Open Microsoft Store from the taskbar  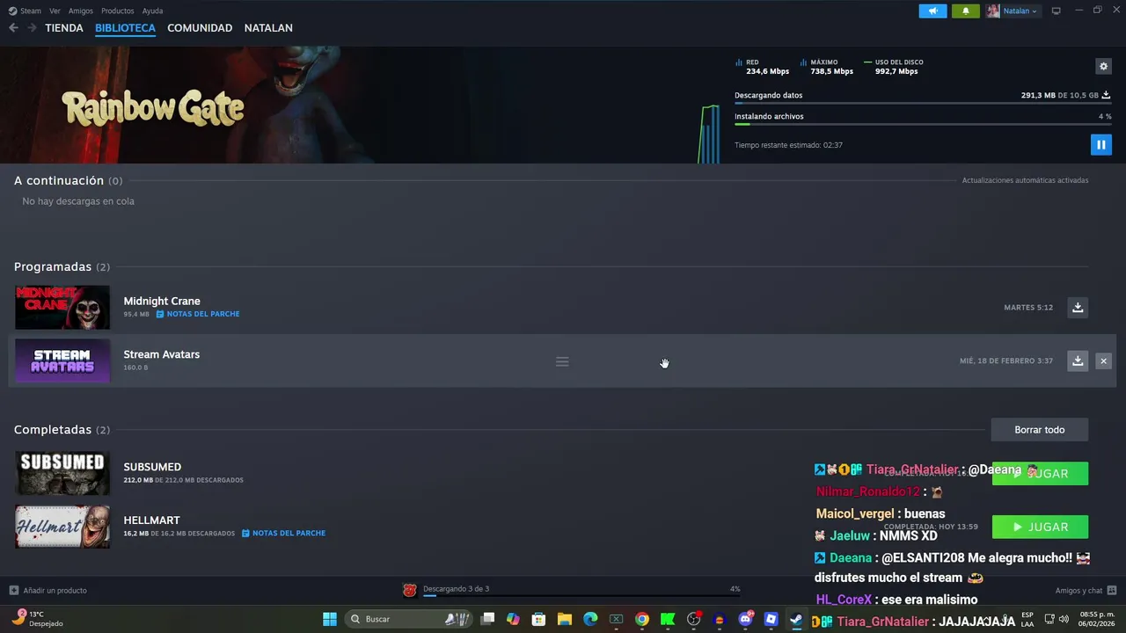(x=538, y=619)
